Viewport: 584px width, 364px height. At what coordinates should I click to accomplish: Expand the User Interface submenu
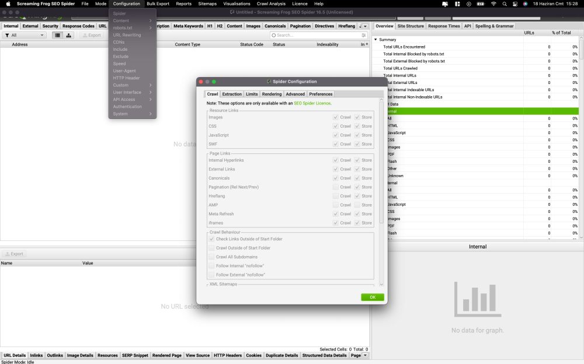tap(132, 92)
